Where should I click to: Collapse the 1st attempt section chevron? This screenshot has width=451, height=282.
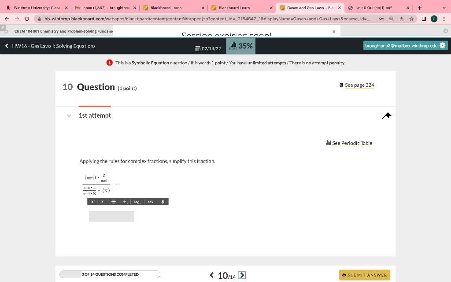69,116
